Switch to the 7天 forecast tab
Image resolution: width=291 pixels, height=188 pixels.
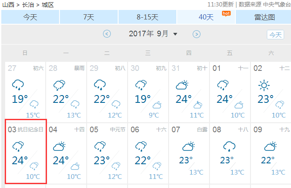coord(89,17)
